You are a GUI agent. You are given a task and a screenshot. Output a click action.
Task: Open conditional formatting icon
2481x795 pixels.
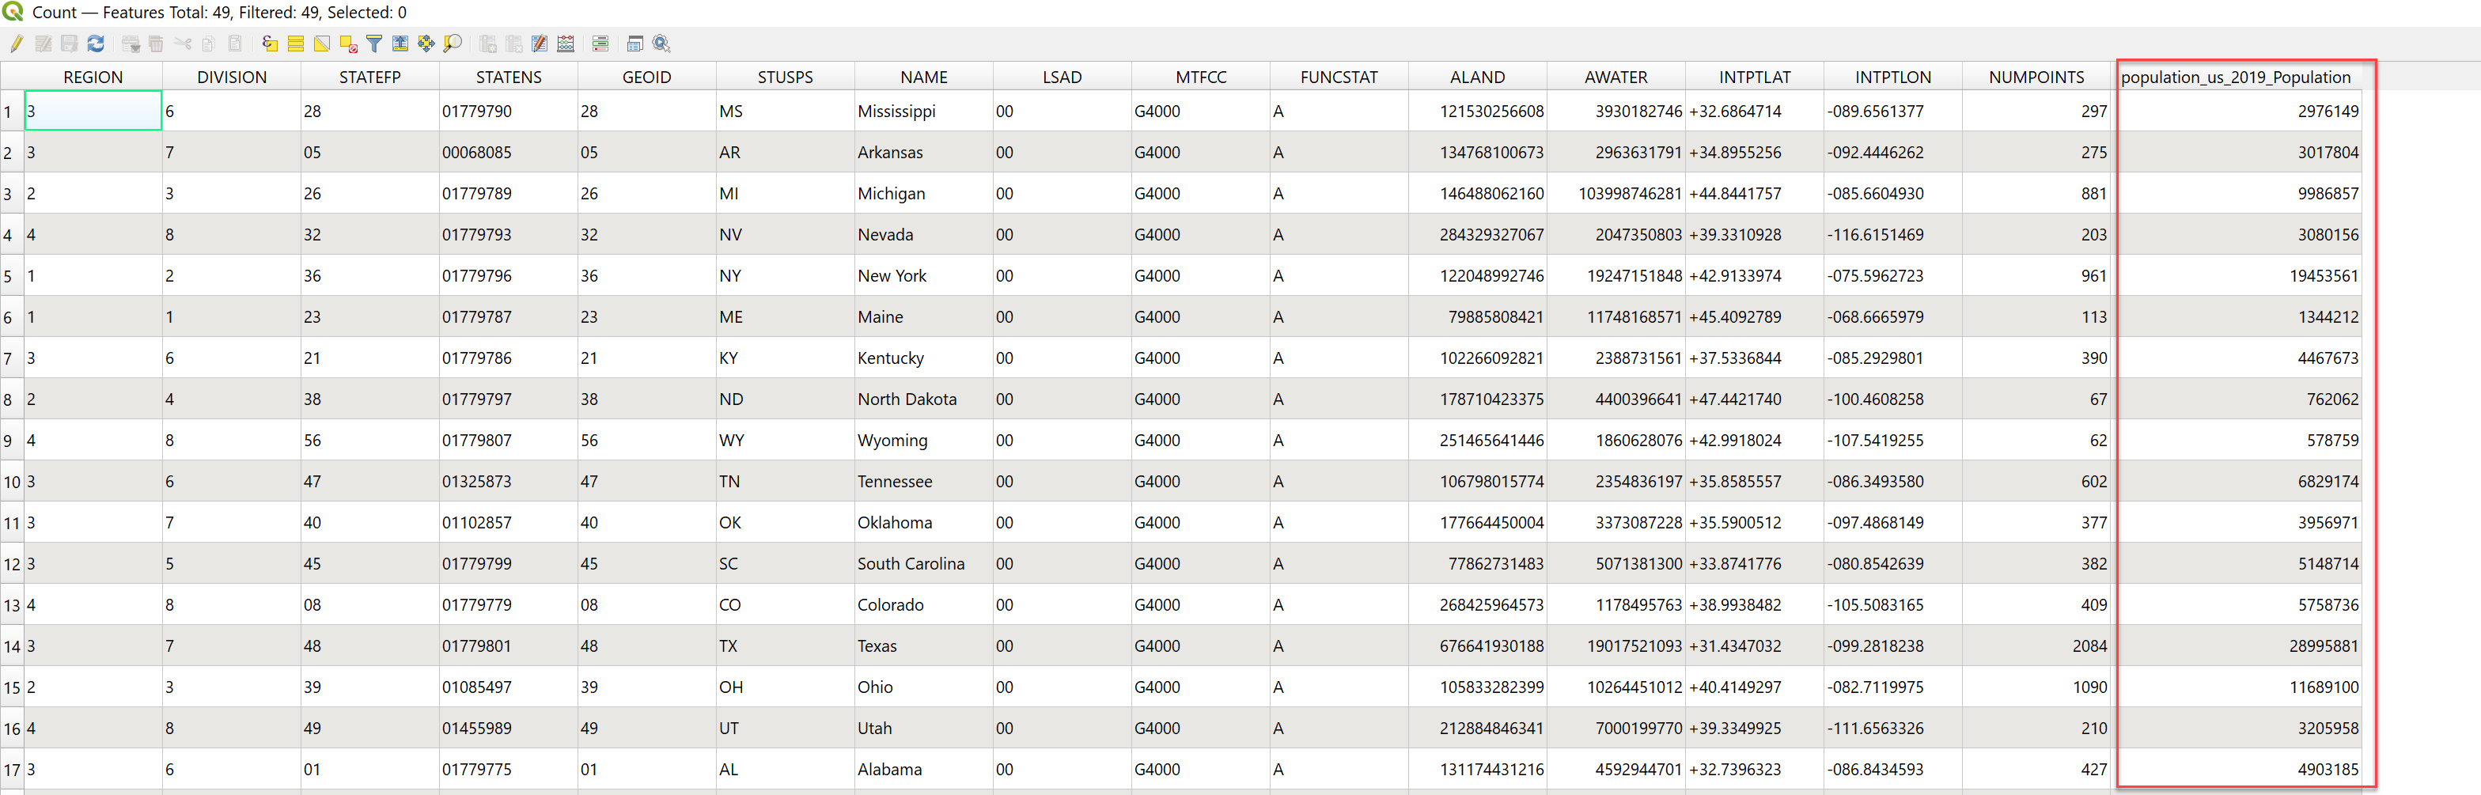(x=601, y=44)
